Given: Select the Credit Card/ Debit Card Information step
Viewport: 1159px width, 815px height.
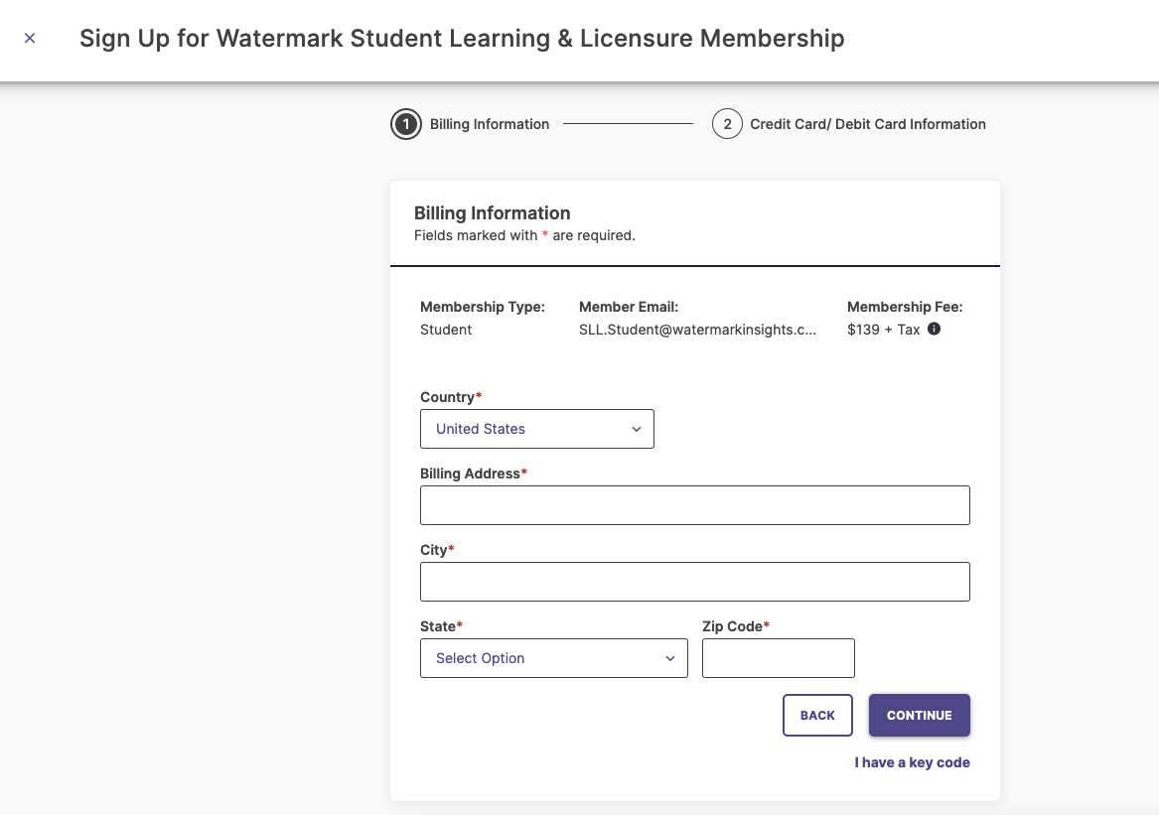Looking at the screenshot, I should (x=868, y=124).
